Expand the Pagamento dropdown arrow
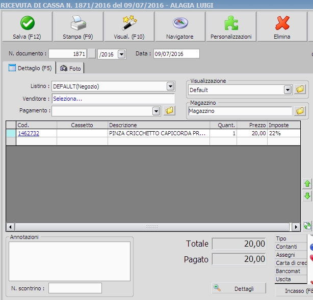 [x=156, y=111]
